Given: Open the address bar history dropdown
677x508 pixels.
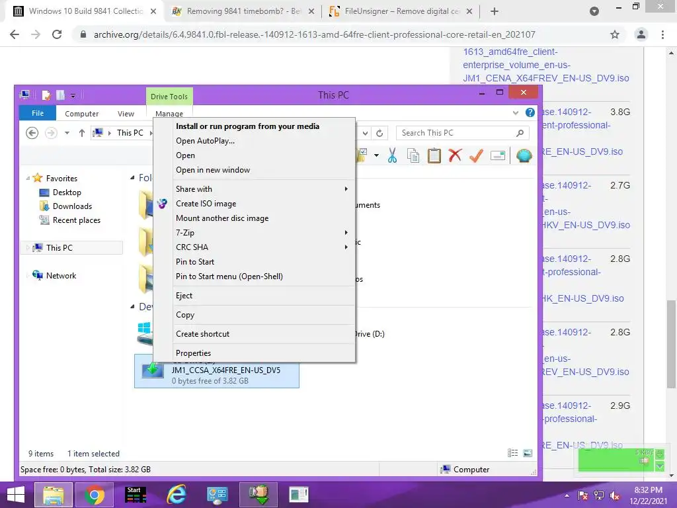Looking at the screenshot, I should [x=365, y=133].
